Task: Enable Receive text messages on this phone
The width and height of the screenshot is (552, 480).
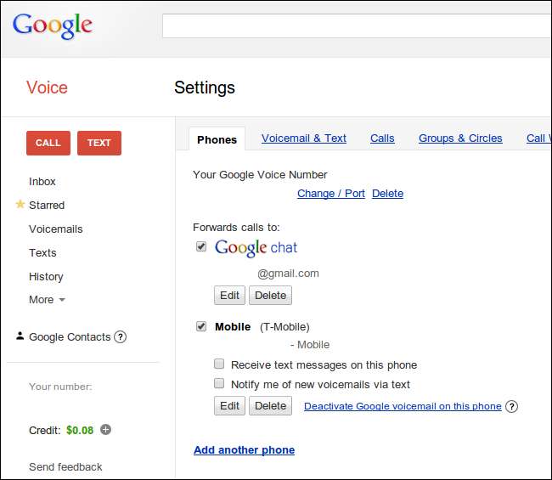Action: click(x=219, y=364)
